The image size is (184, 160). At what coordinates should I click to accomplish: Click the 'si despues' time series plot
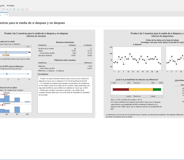137,59
